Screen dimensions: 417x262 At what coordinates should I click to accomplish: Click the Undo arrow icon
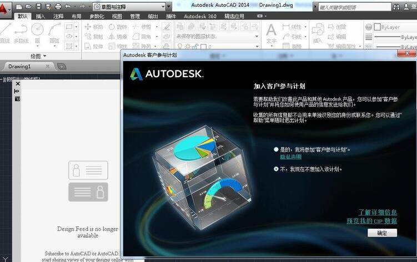68,7
